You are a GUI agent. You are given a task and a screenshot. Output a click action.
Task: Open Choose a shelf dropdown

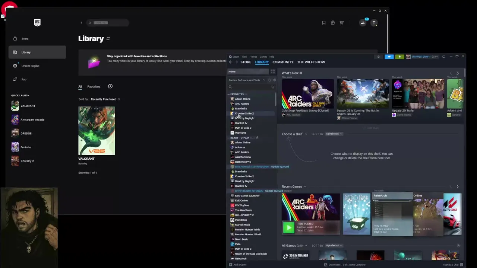(294, 134)
